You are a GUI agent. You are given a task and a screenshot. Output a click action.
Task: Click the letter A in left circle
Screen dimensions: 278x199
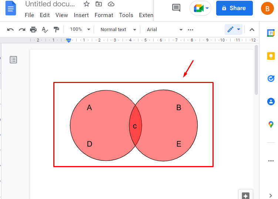coord(89,107)
